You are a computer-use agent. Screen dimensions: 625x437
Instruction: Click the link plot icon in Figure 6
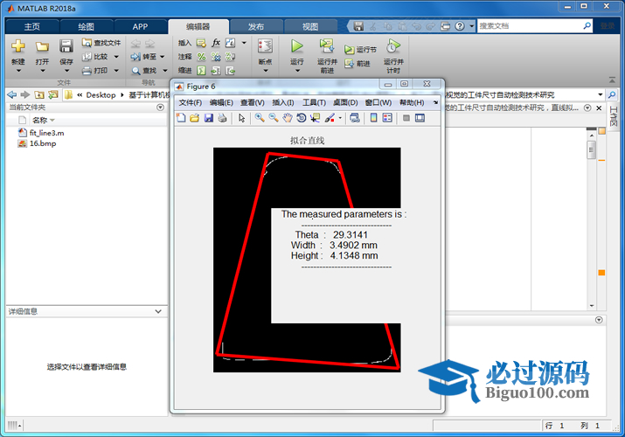(x=354, y=117)
